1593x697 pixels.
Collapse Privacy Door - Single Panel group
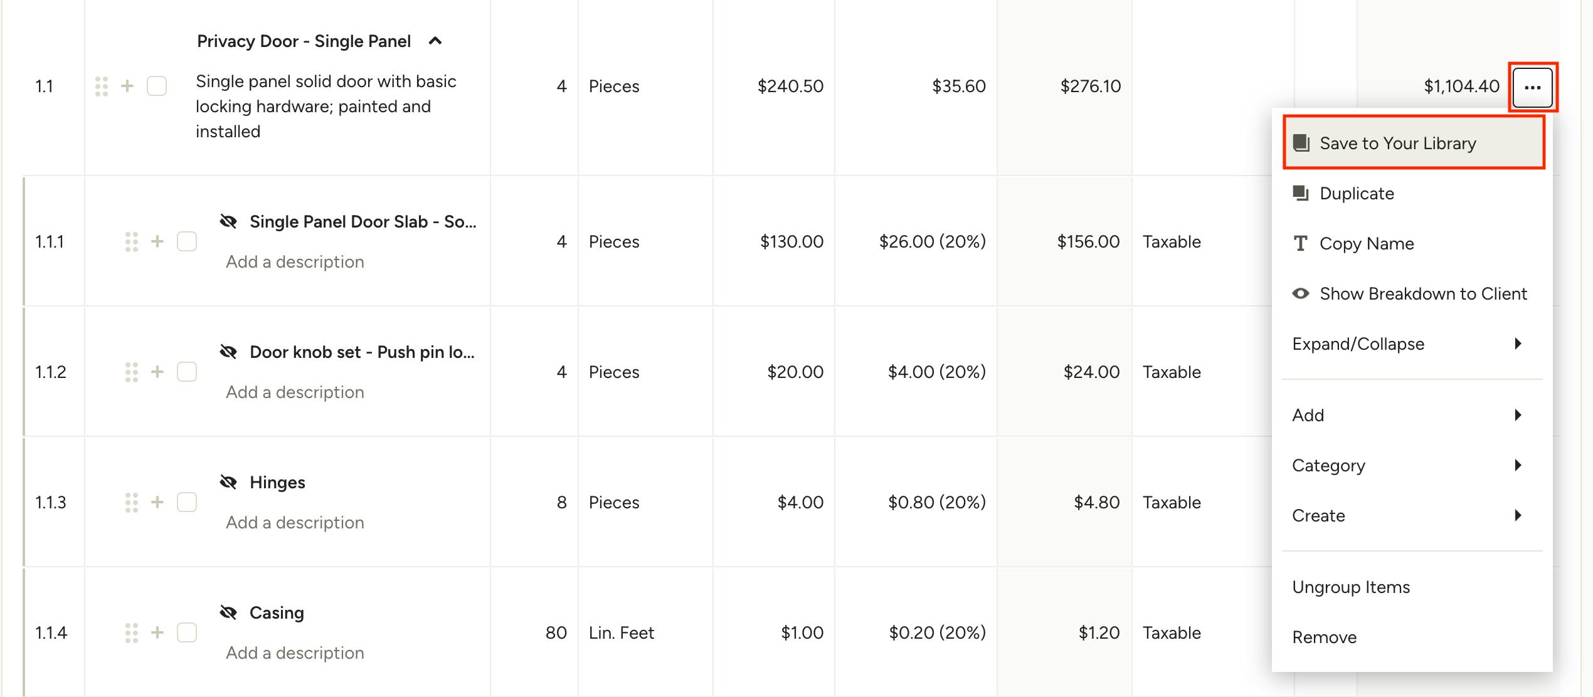(435, 41)
